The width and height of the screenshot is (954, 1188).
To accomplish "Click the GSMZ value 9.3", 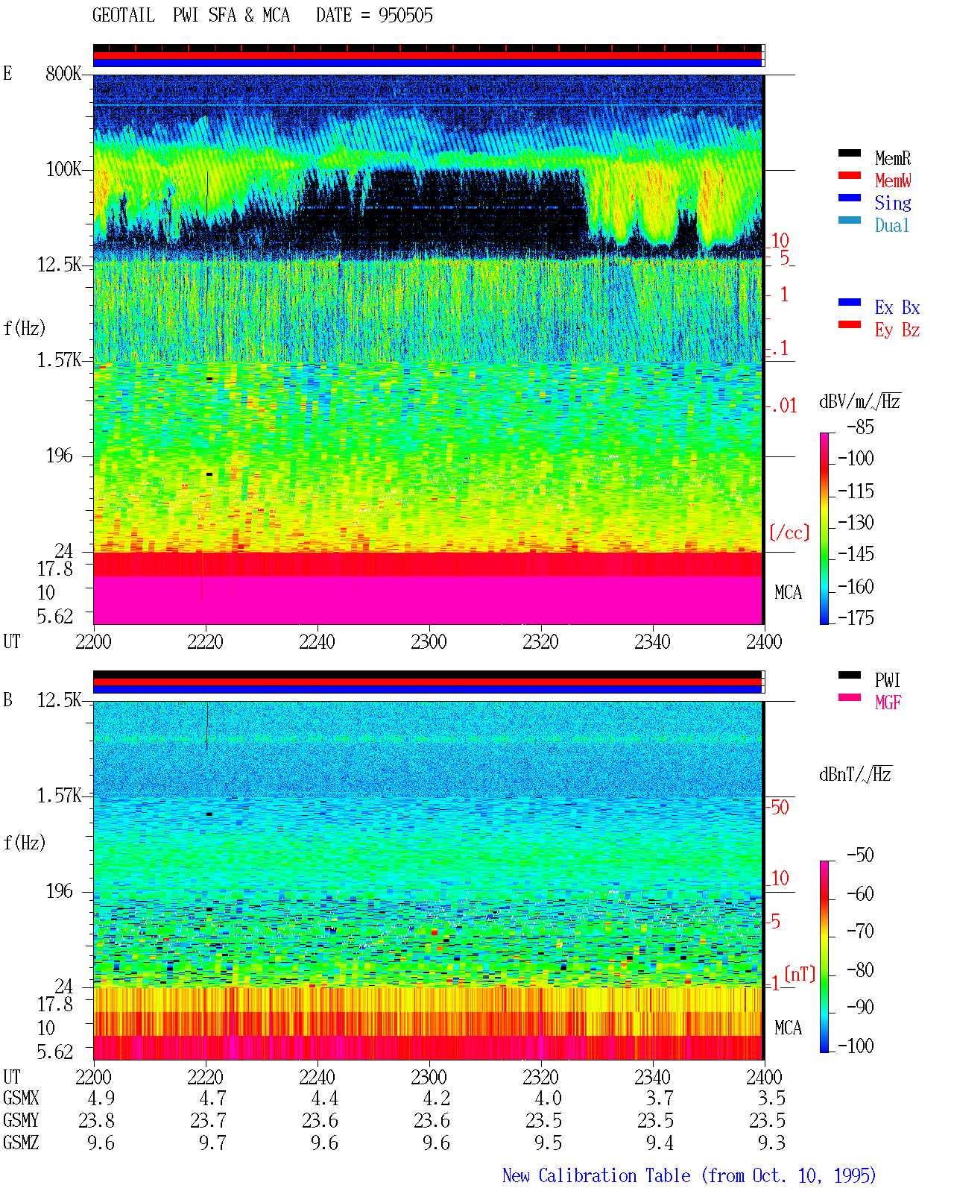I will (x=771, y=1143).
